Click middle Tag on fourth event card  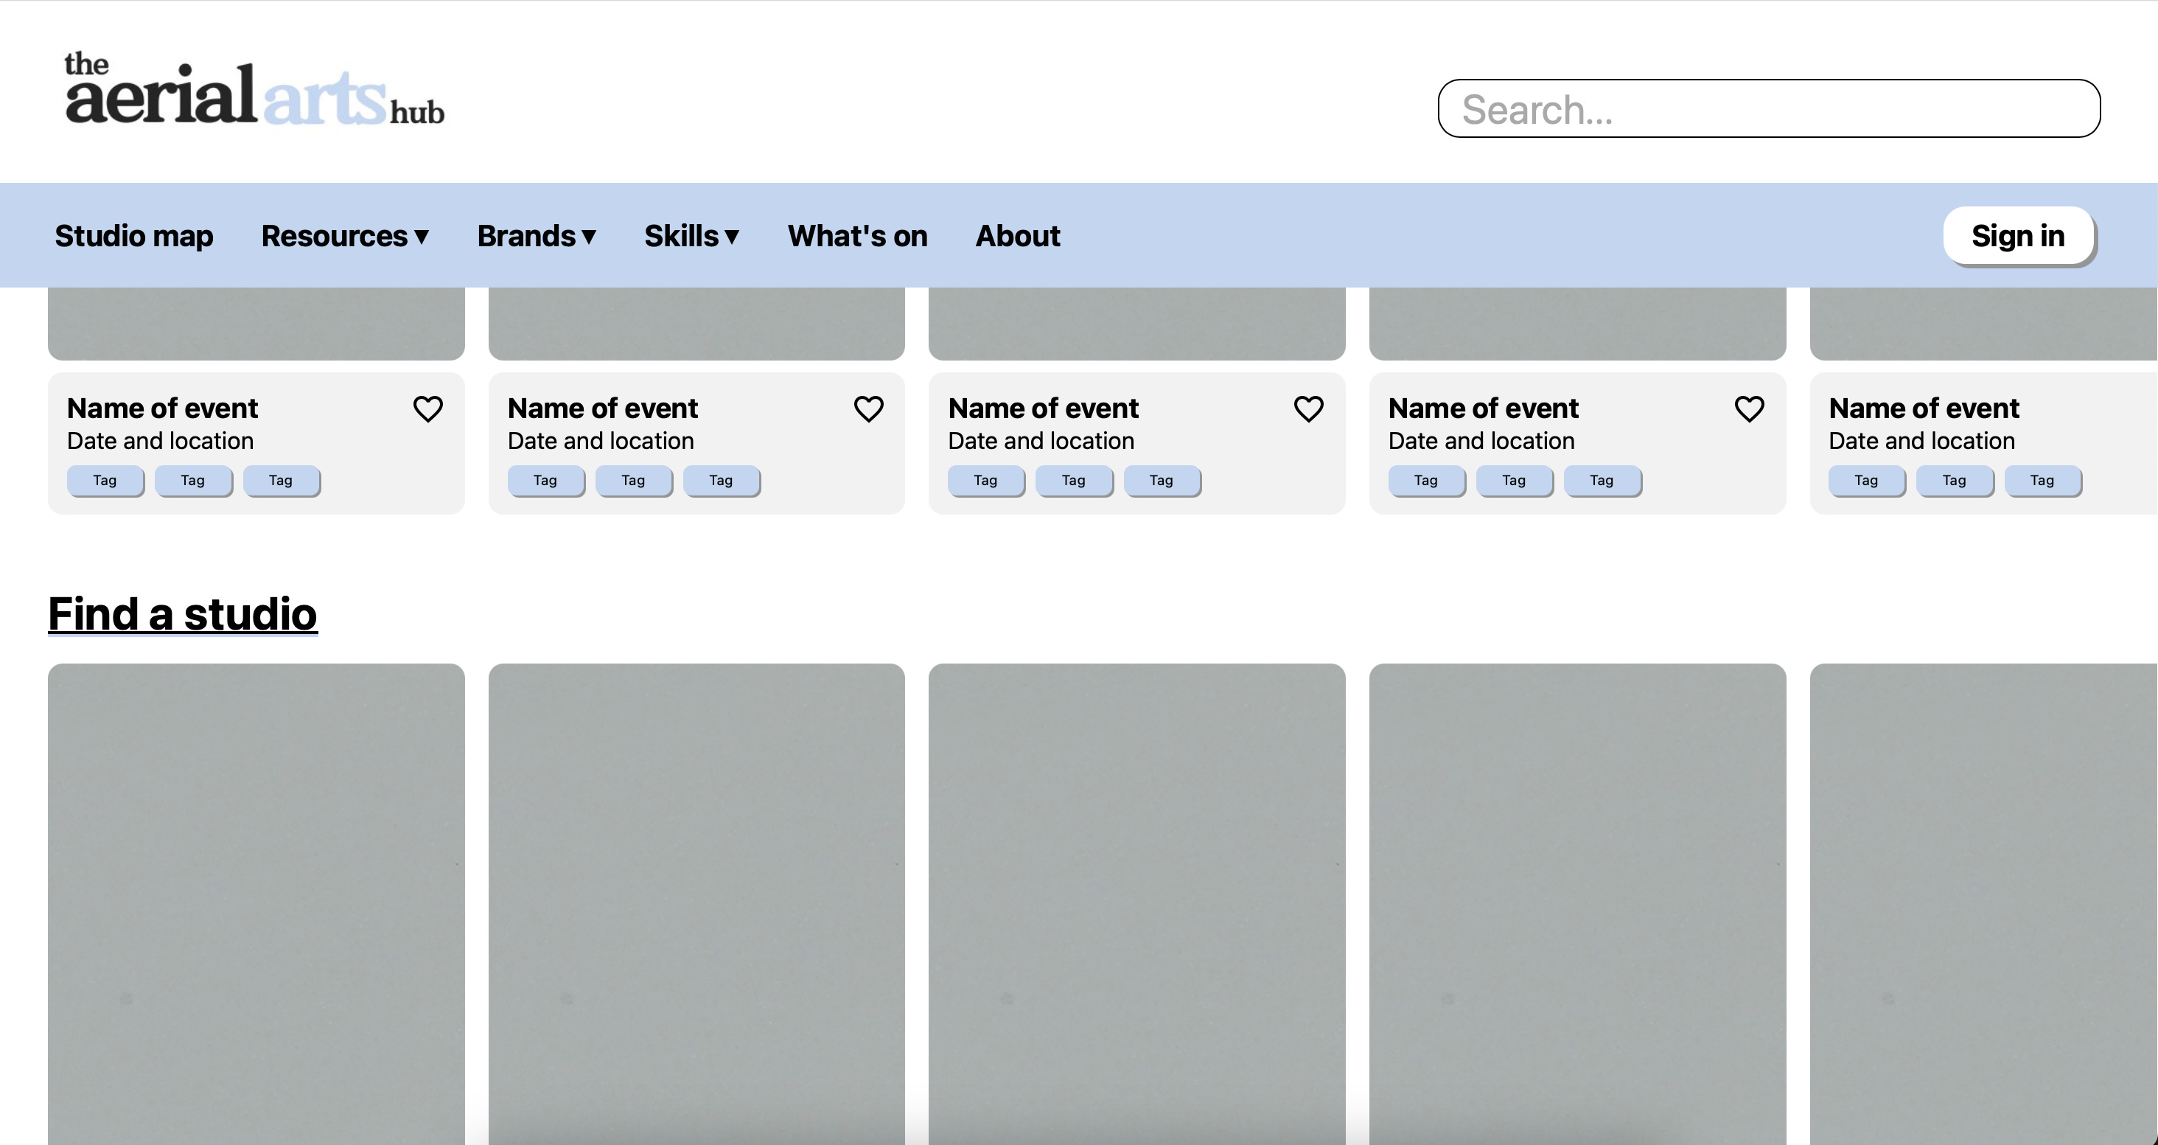tap(1514, 480)
